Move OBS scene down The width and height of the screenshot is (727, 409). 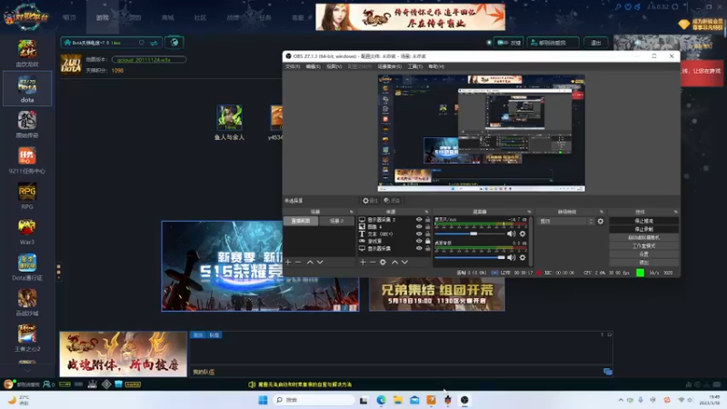pos(320,262)
